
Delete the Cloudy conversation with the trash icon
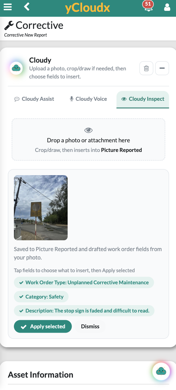click(x=146, y=68)
